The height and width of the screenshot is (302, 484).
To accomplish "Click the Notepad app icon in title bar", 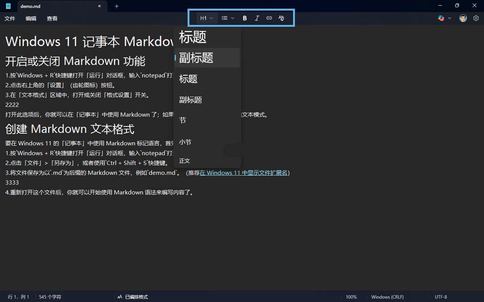I will tap(8, 6).
